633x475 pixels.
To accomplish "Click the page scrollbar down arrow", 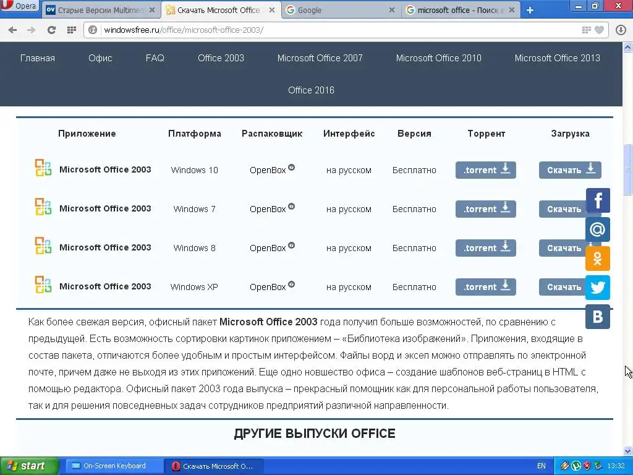I will tap(628, 451).
